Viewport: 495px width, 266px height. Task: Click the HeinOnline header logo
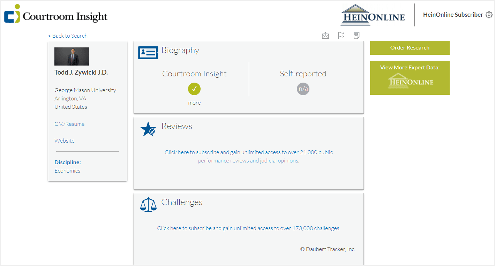373,15
